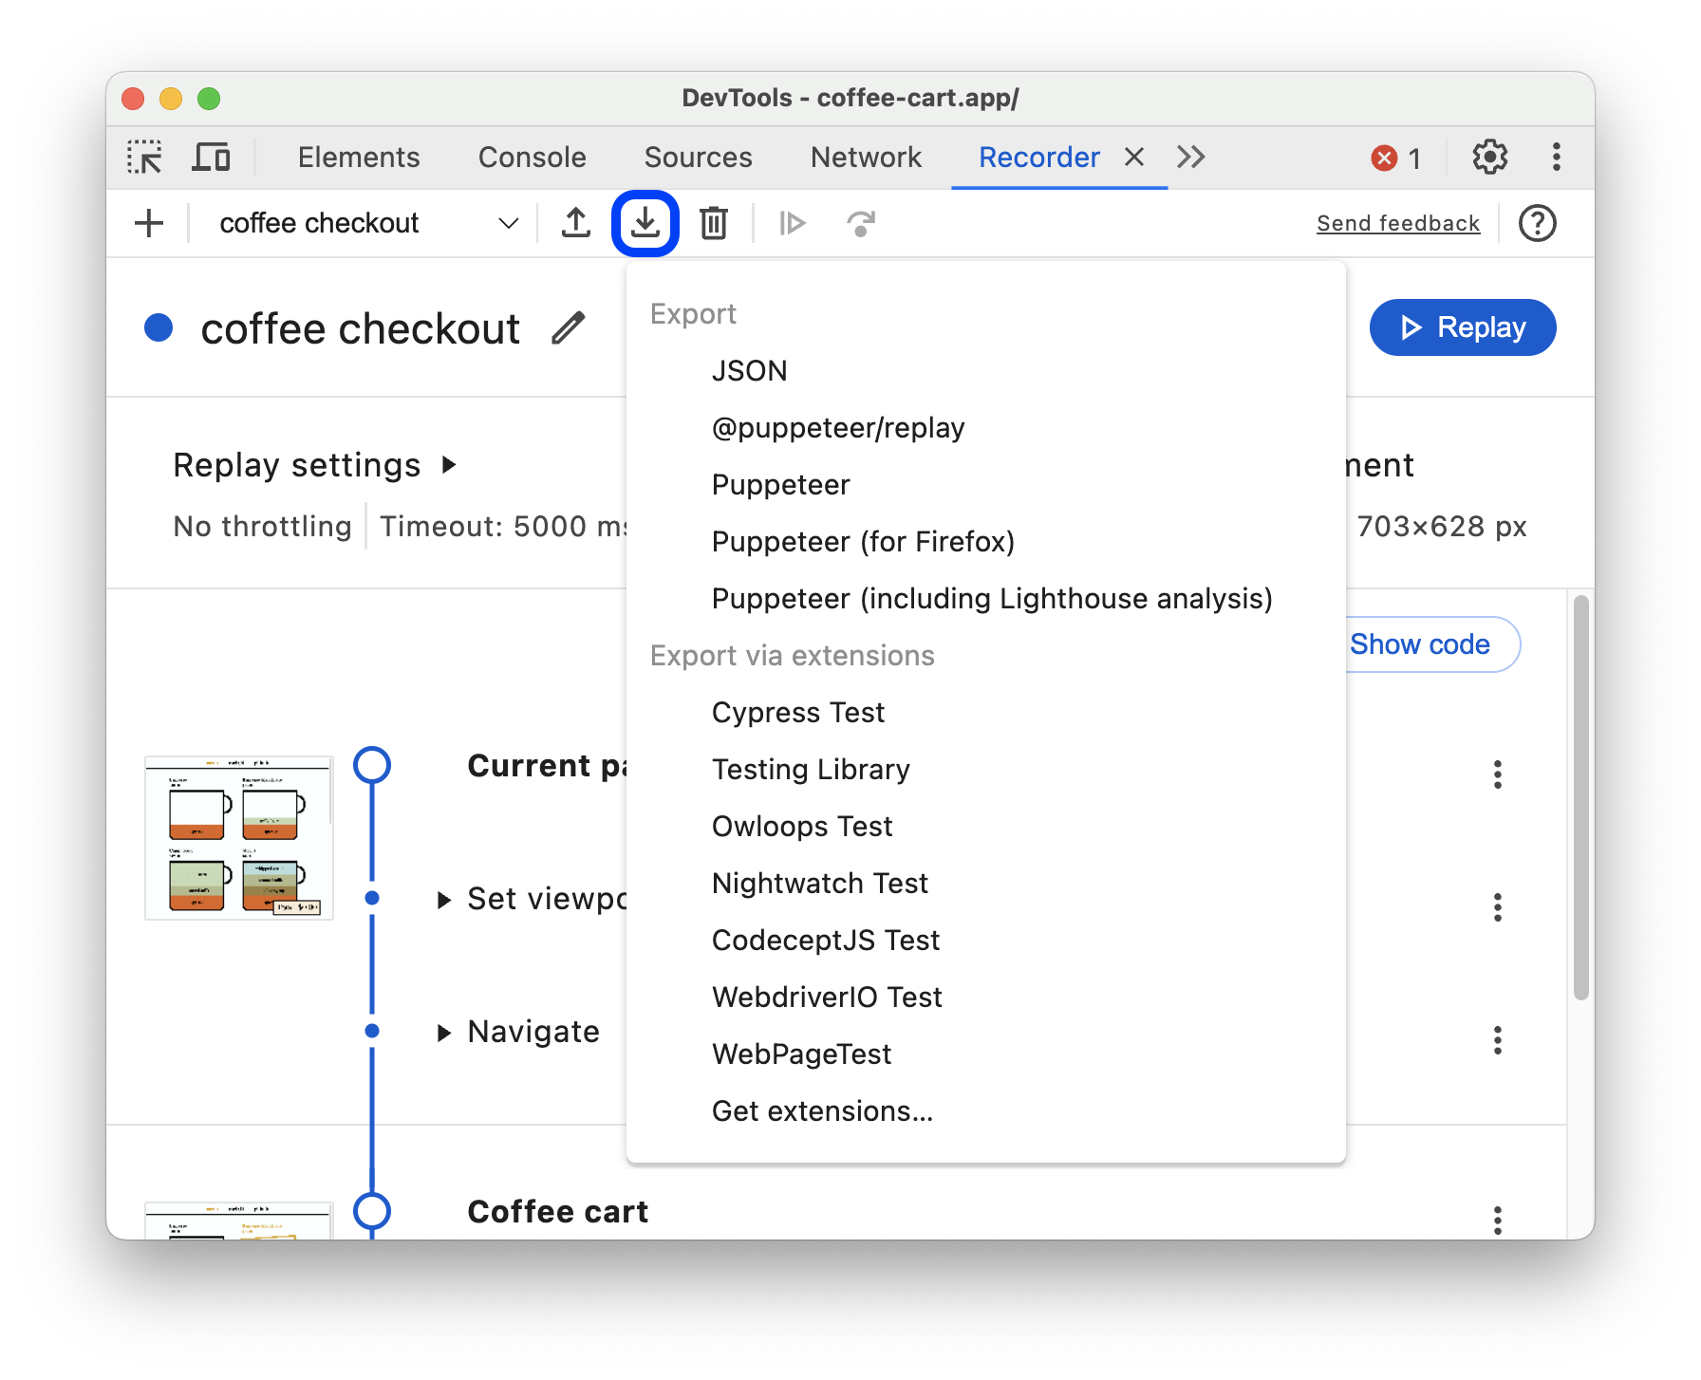
Task: Start step-by-step replay
Action: [x=792, y=223]
